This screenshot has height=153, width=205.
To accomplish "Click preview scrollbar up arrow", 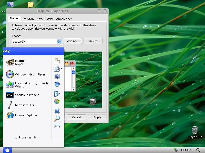I will point(73,69).
